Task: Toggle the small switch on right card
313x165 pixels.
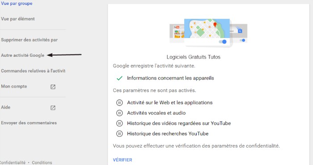Action: point(242,40)
